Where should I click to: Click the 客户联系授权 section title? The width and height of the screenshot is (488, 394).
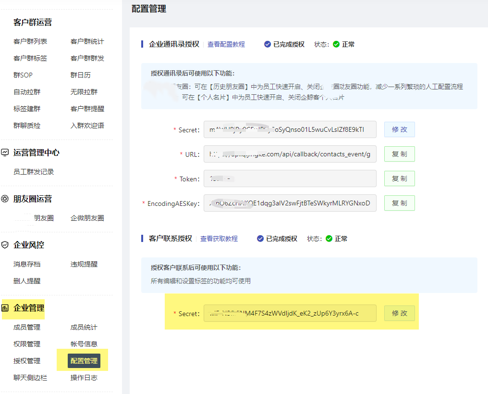pyautogui.click(x=171, y=239)
